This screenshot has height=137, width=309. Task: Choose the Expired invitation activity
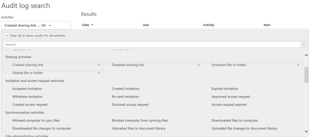point(225,89)
